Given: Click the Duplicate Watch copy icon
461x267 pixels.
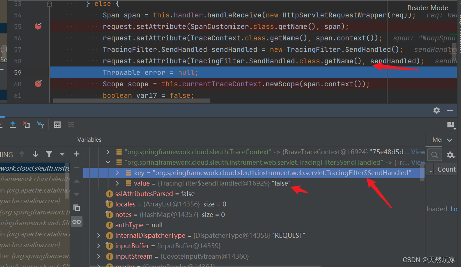Looking at the screenshot, I should 77,208.
